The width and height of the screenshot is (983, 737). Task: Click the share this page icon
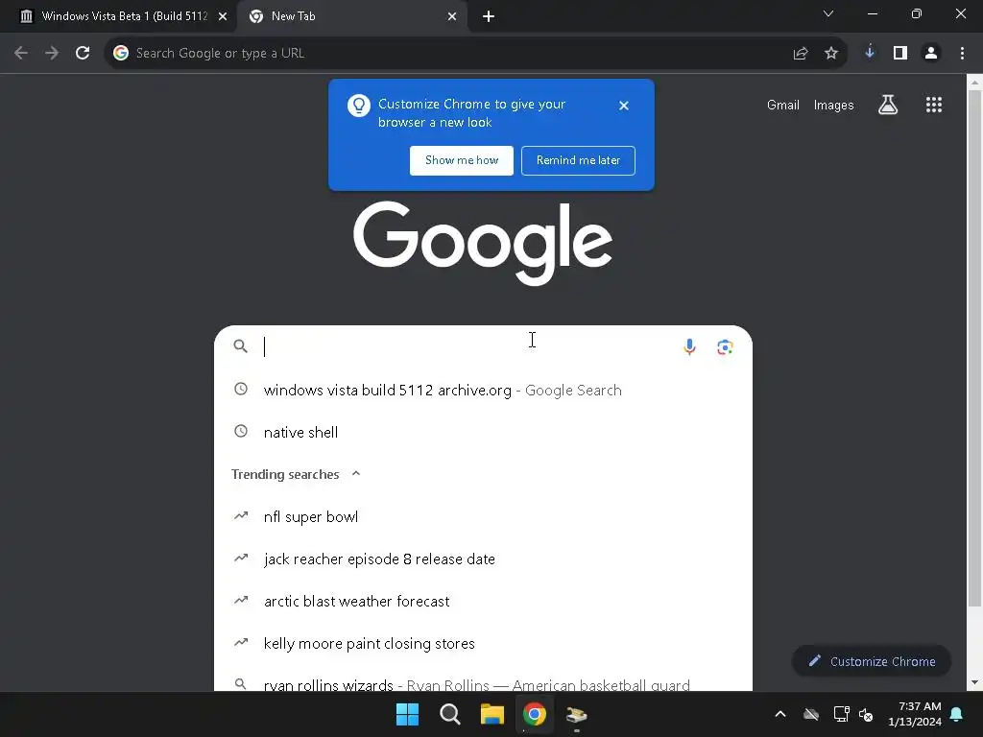tap(800, 54)
